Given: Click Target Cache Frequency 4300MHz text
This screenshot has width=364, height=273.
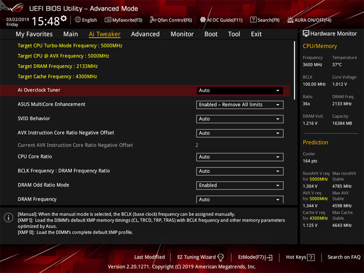Looking at the screenshot, I should pos(57,77).
